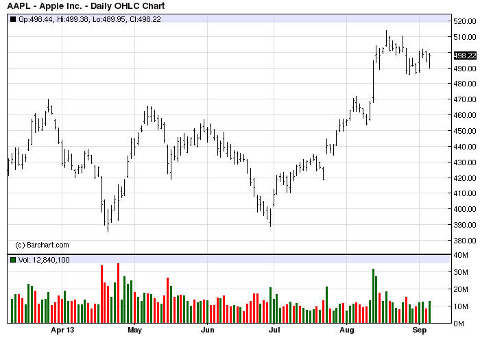The width and height of the screenshot is (480, 351).
Task: Click the 'May' date axis label
Action: click(x=134, y=330)
